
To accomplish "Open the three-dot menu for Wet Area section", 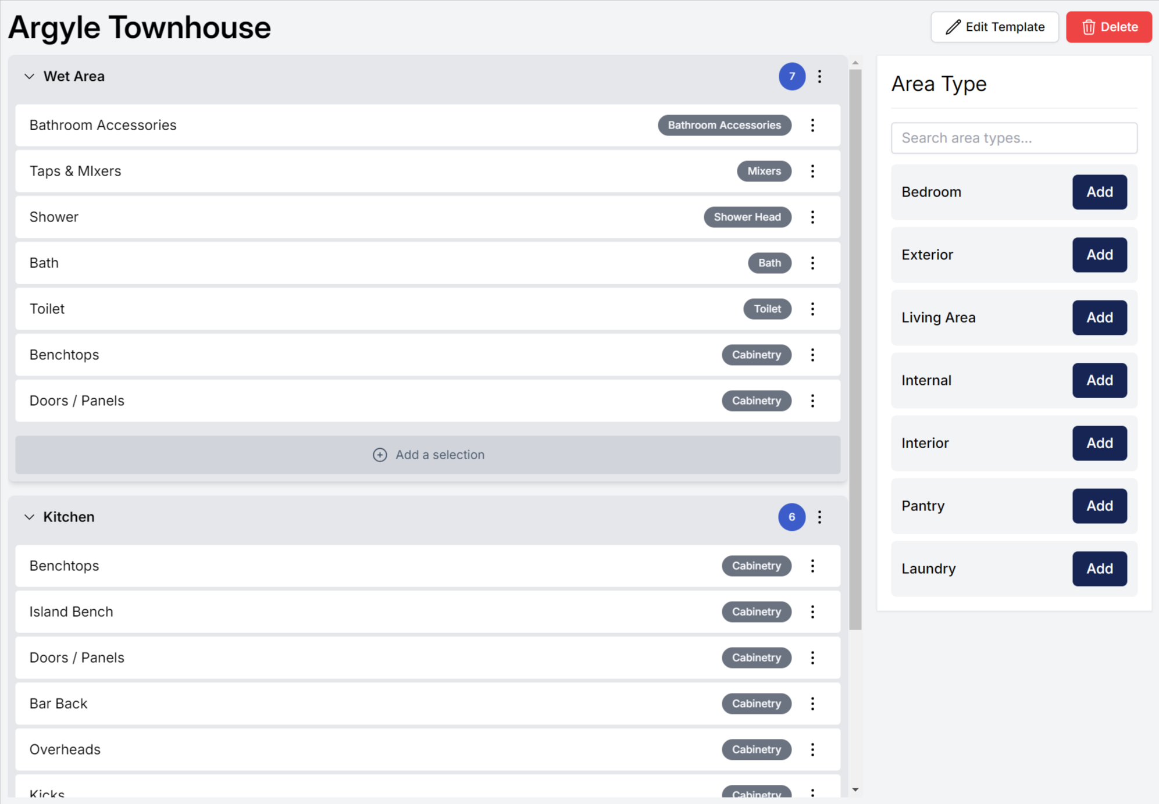I will coord(820,76).
